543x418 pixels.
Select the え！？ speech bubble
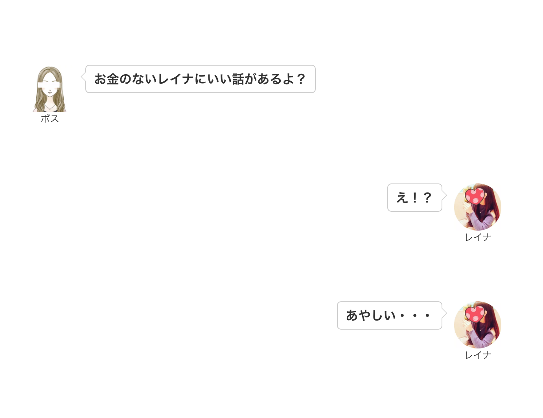415,198
